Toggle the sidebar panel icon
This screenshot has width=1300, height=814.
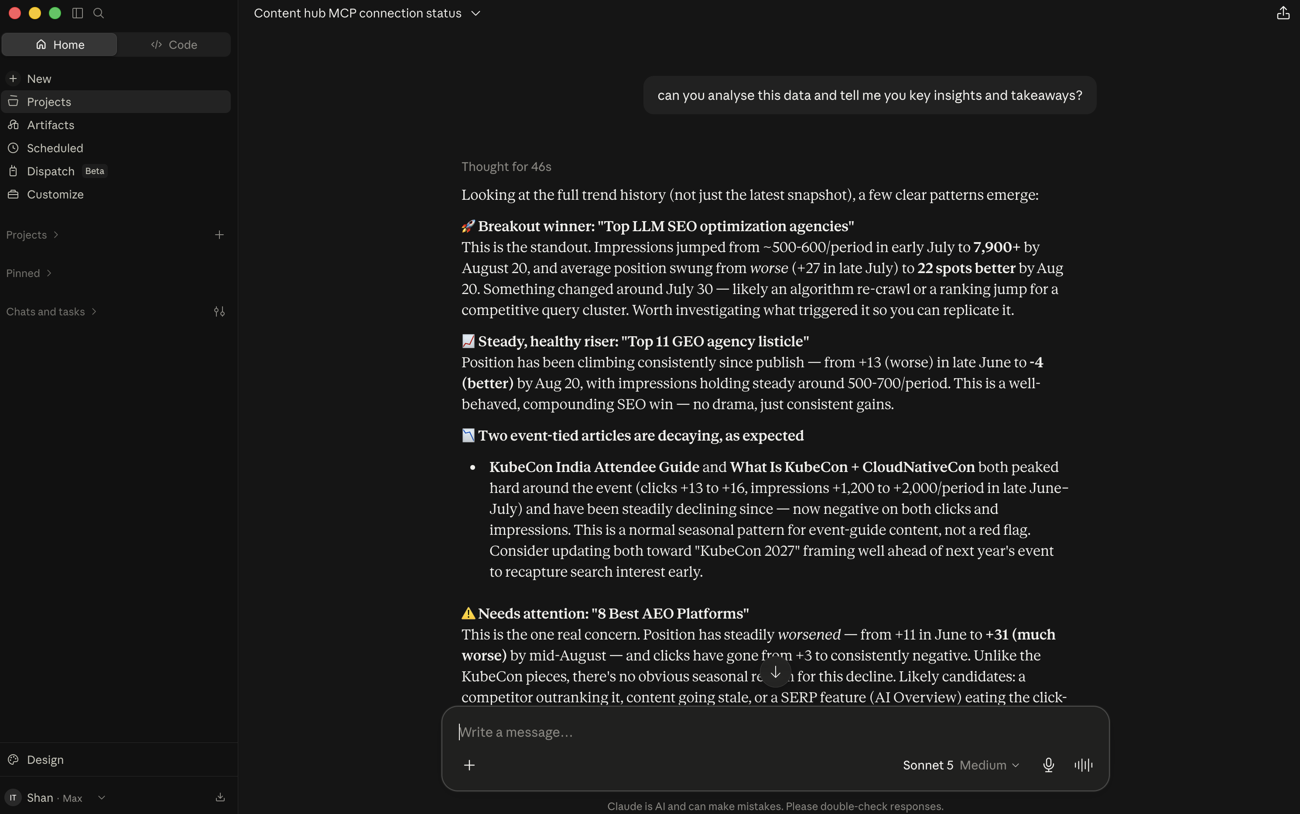tap(78, 13)
